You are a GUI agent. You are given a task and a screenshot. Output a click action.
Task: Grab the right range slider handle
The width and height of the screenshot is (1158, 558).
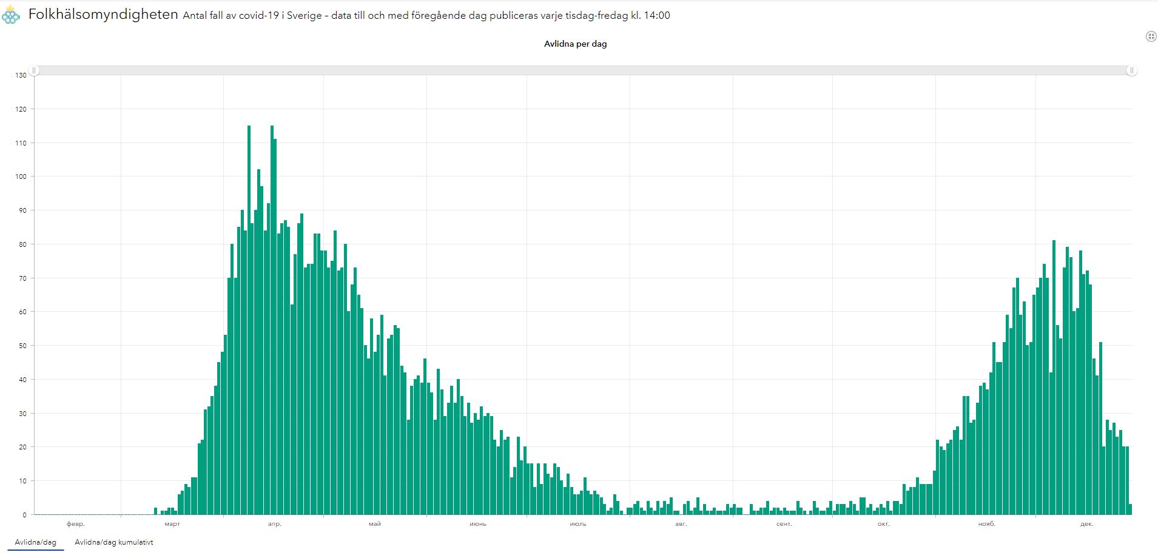point(1131,71)
